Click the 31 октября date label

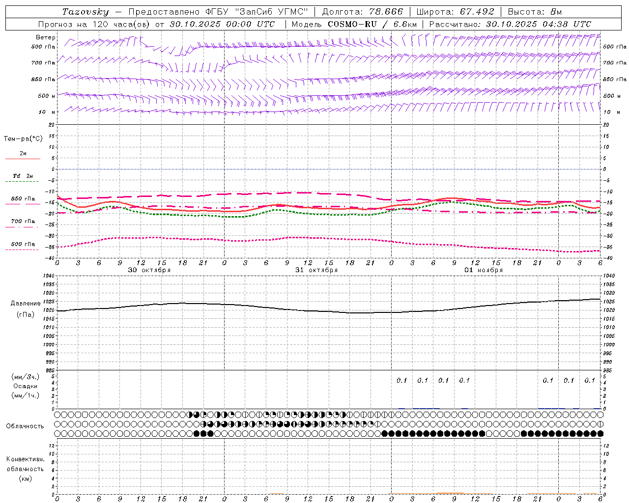point(316,270)
